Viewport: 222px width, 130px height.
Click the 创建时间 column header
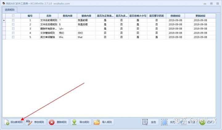pyautogui.click(x=175, y=16)
